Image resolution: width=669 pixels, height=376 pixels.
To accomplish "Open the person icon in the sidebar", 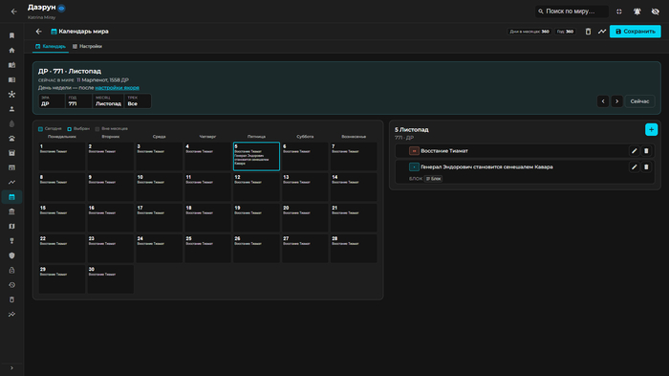I will pyautogui.click(x=11, y=109).
